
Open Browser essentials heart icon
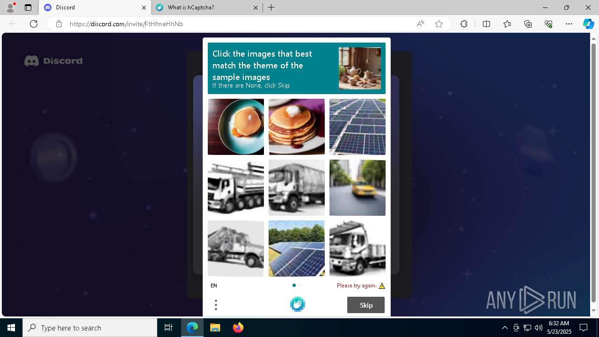(x=548, y=24)
